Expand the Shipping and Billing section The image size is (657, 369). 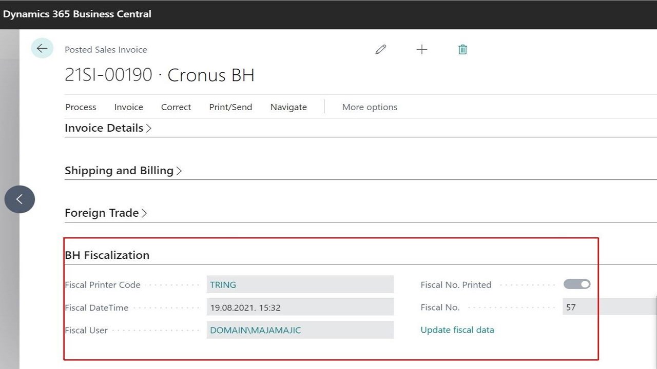click(123, 171)
